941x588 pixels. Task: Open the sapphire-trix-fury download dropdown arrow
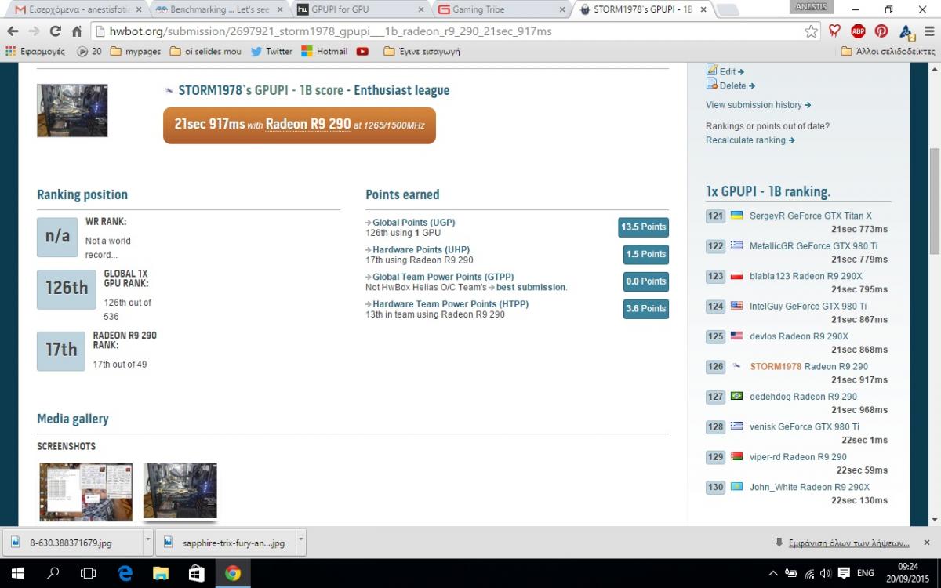[301, 542]
